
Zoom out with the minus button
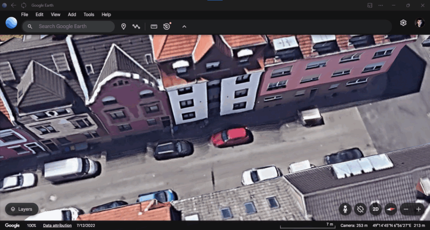tap(406, 209)
